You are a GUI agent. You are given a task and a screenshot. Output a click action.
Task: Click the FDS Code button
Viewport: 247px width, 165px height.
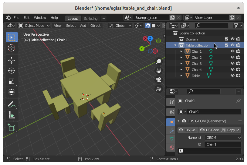pyautogui.click(x=209, y=130)
